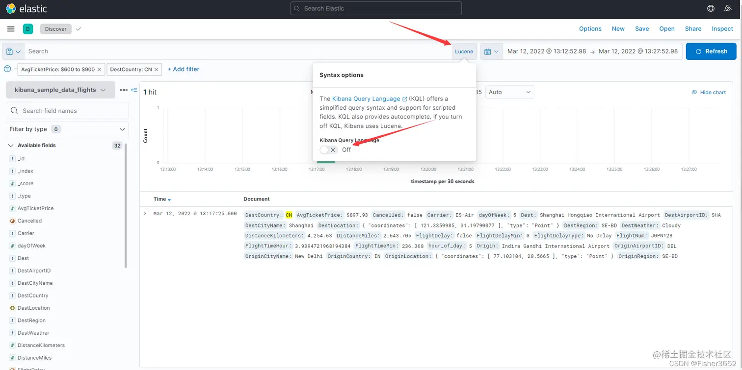This screenshot has height=370, width=742.
Task: Click New in the top menu
Action: point(618,29)
